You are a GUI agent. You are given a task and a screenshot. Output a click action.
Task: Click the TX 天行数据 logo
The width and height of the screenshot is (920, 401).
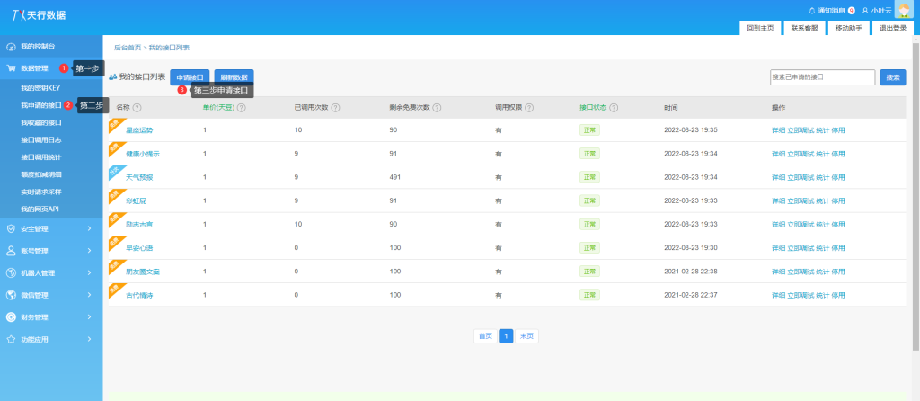39,15
